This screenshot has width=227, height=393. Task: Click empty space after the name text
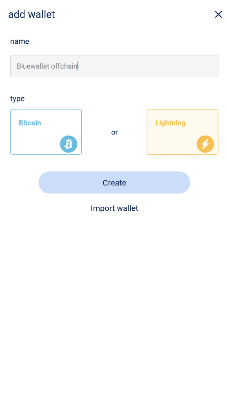coord(148,66)
